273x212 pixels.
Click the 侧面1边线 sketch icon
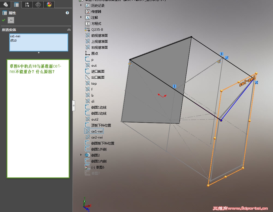pyautogui.click(x=87, y=107)
